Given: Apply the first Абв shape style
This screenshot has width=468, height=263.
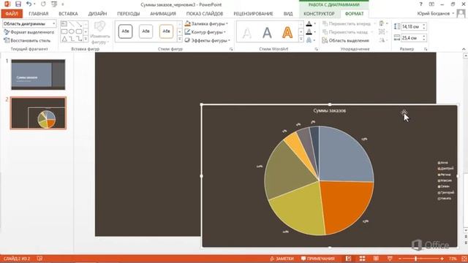Looking at the screenshot, I should point(125,31).
